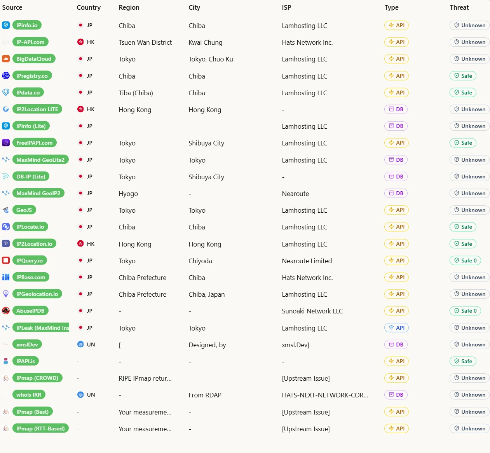Click the DB-IP (Lite) signal icon

pyautogui.click(x=6, y=177)
